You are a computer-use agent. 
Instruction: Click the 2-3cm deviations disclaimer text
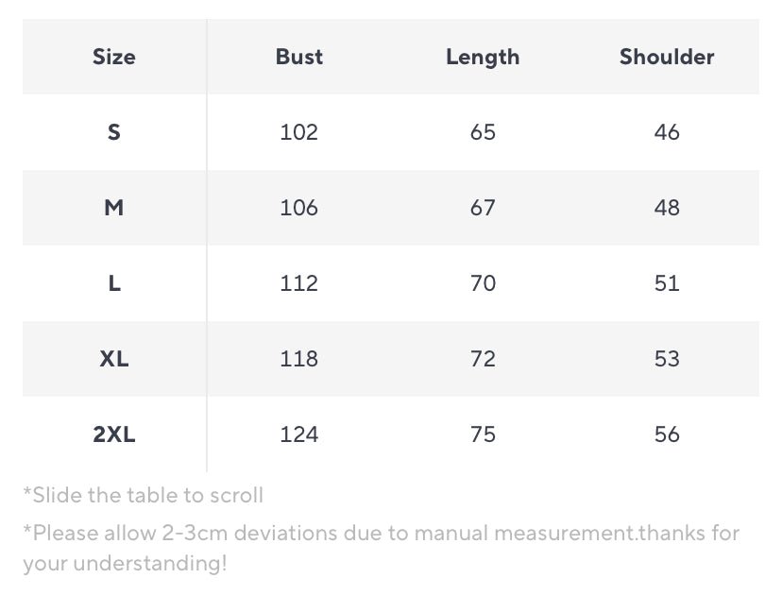click(x=381, y=548)
